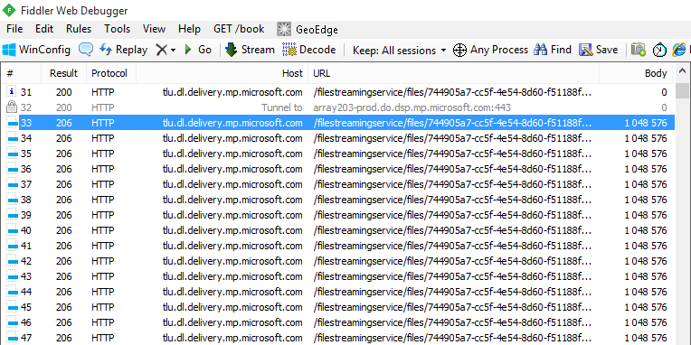Viewport: 691px width, 345px height.
Task: Select session row 43
Action: (x=337, y=276)
